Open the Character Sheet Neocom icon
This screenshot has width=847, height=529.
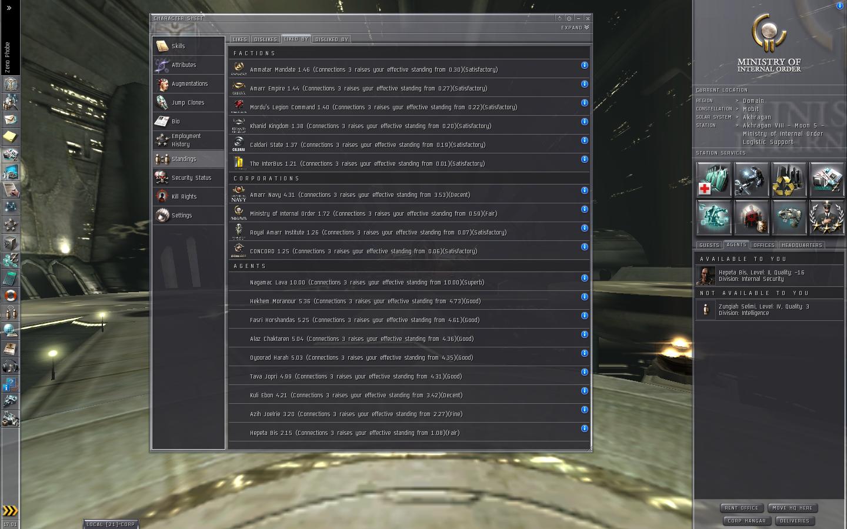point(10,84)
